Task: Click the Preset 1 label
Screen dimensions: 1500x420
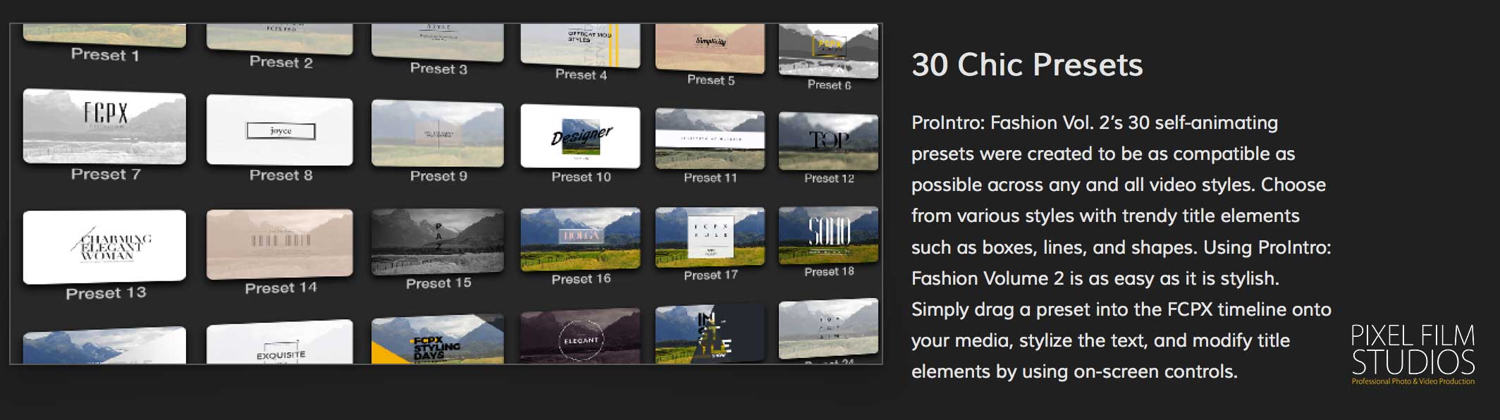Action: click(x=105, y=55)
